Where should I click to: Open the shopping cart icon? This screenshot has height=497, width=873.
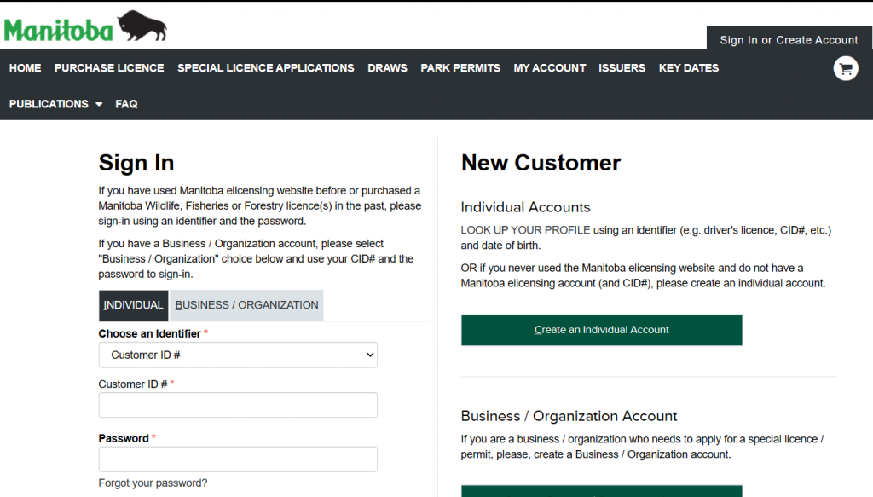pos(846,68)
